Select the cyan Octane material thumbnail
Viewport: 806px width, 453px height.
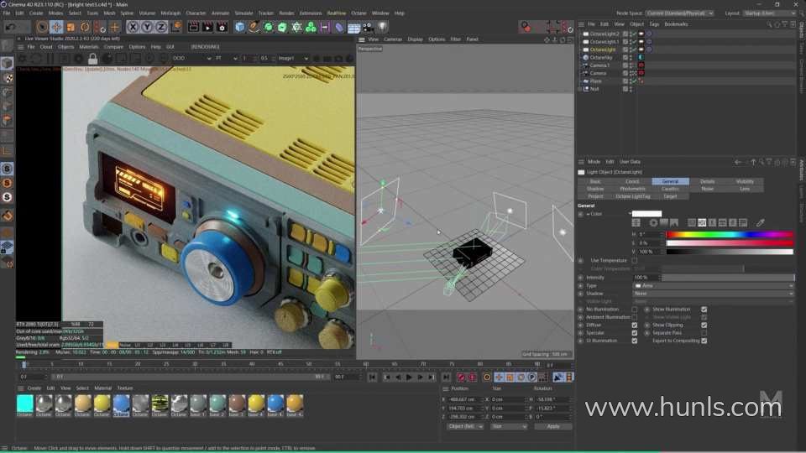[25, 404]
